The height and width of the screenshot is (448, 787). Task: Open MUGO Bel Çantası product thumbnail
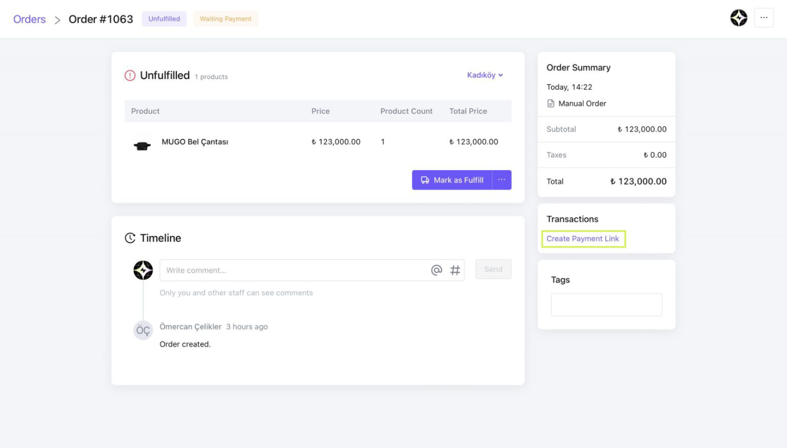(x=142, y=145)
